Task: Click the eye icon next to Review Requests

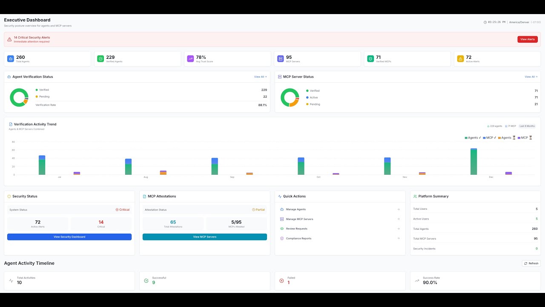Action: coord(282,229)
